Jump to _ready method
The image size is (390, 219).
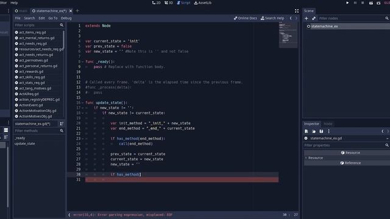pos(20,138)
